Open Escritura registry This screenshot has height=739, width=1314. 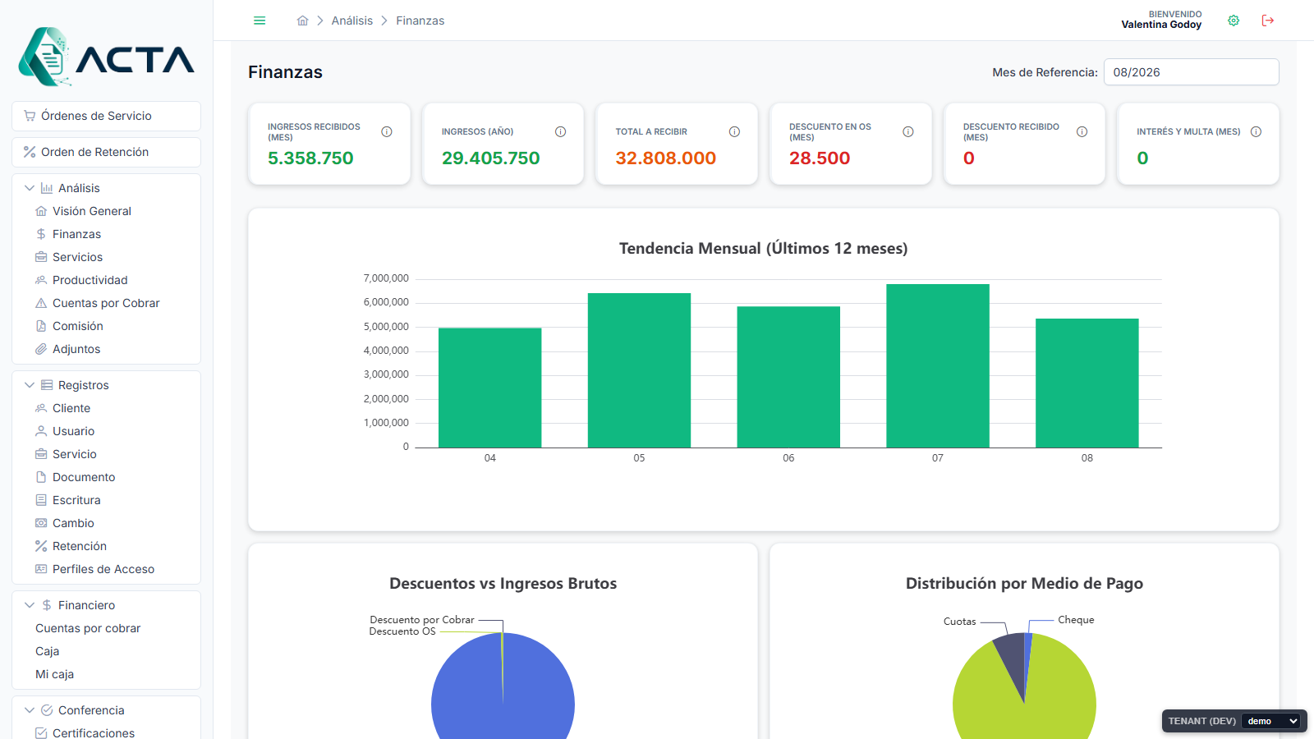pyautogui.click(x=76, y=500)
